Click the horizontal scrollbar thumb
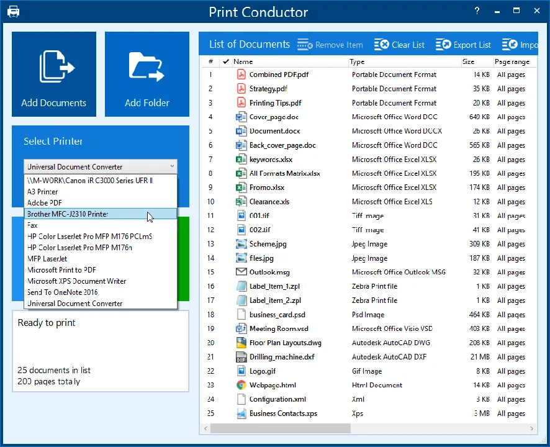Screen dimensions: 550x447 (x=280, y=428)
